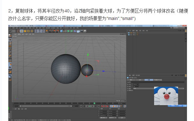Screen dimensions: 194x121
Task: Select the Live Selection tool
Action: coord(18,31)
